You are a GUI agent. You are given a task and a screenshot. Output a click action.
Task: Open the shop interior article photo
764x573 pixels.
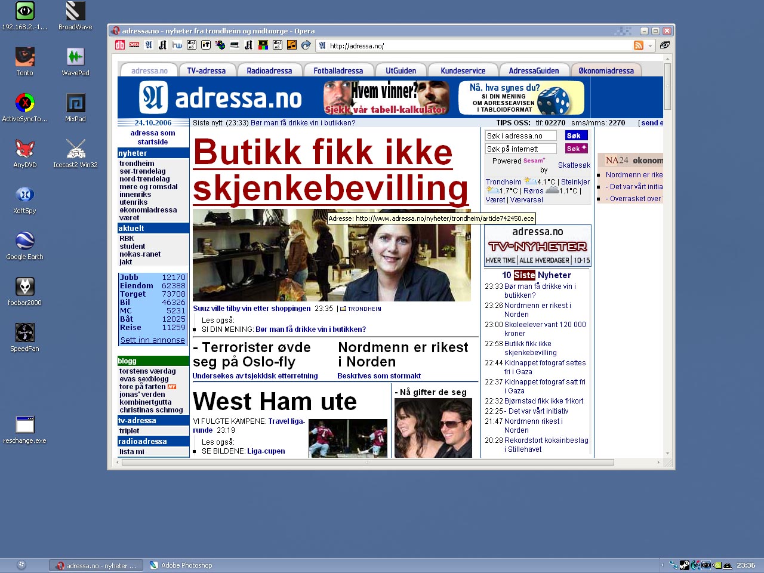click(x=331, y=255)
